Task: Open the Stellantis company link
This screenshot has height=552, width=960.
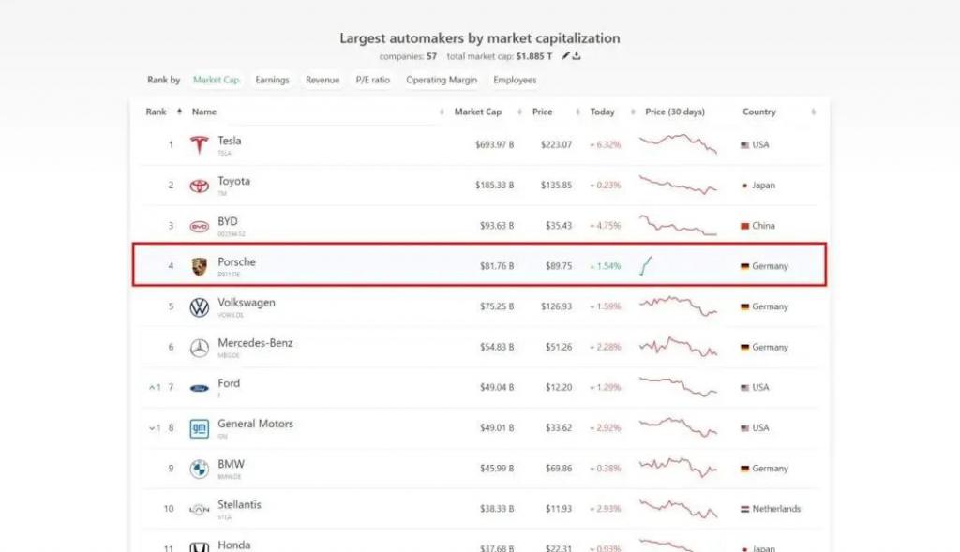Action: point(239,504)
